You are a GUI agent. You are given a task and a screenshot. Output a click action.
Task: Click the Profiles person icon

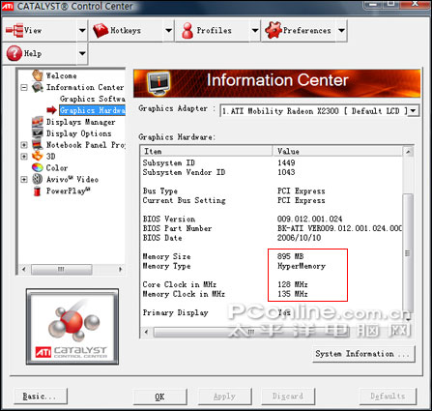[187, 31]
